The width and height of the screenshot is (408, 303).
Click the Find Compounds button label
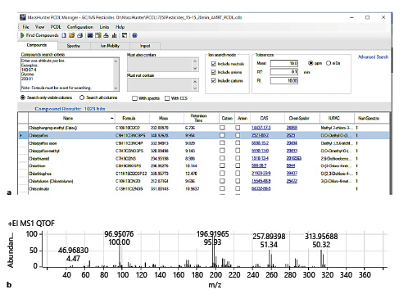coord(42,35)
